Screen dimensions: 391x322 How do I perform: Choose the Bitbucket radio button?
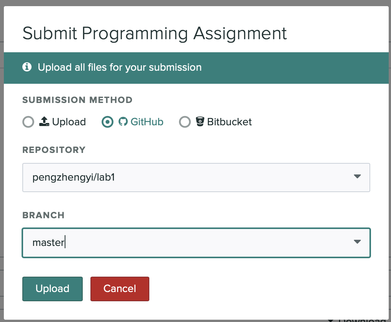coord(185,122)
